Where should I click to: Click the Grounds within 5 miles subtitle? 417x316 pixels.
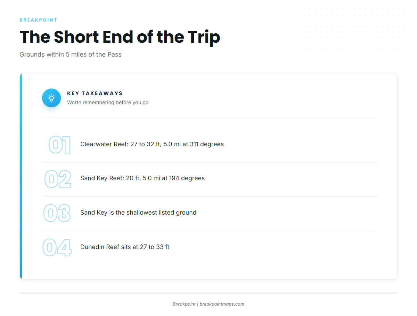[71, 55]
